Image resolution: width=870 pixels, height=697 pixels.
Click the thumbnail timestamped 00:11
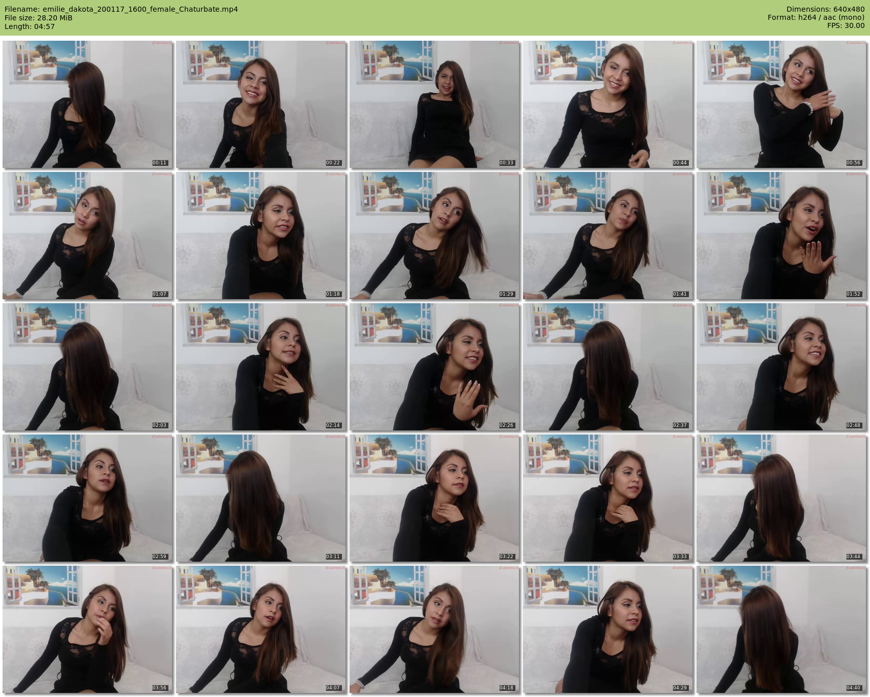87,104
